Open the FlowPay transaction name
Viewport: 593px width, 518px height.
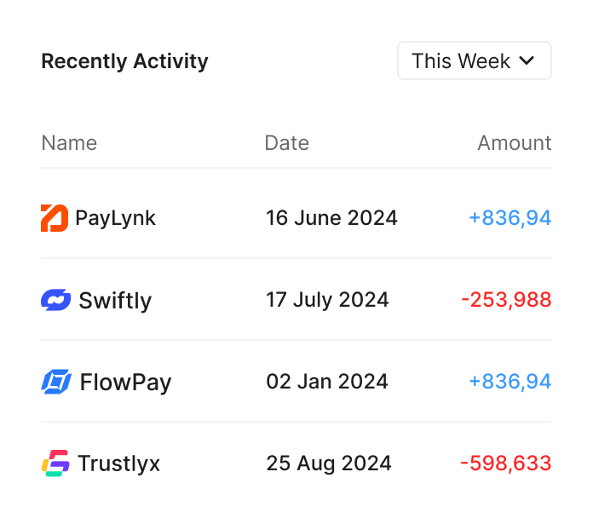coord(125,383)
